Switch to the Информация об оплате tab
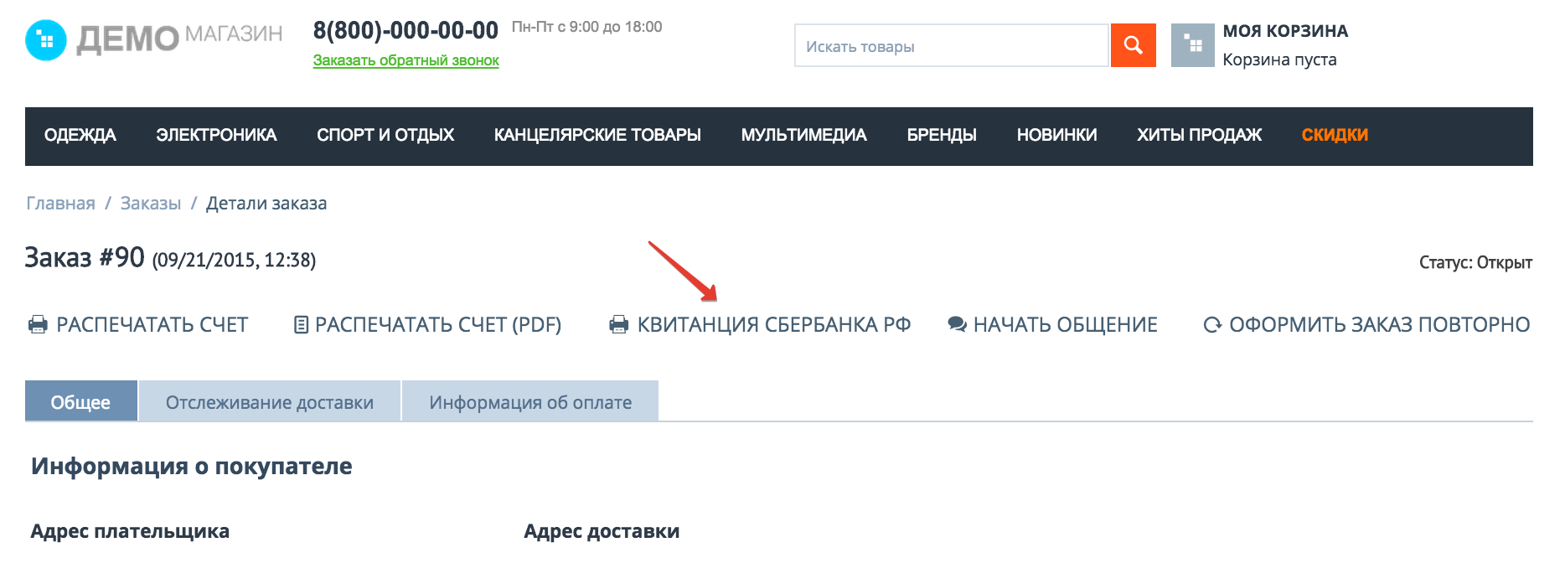This screenshot has height=563, width=1565. point(530,402)
